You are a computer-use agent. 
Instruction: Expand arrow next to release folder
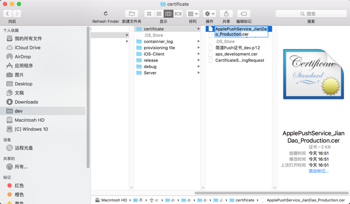pos(199,60)
